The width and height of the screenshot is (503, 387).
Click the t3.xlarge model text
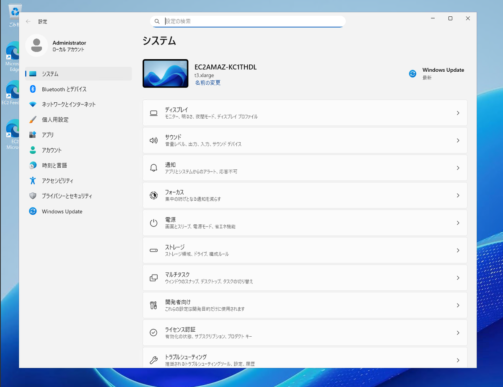[x=204, y=75]
